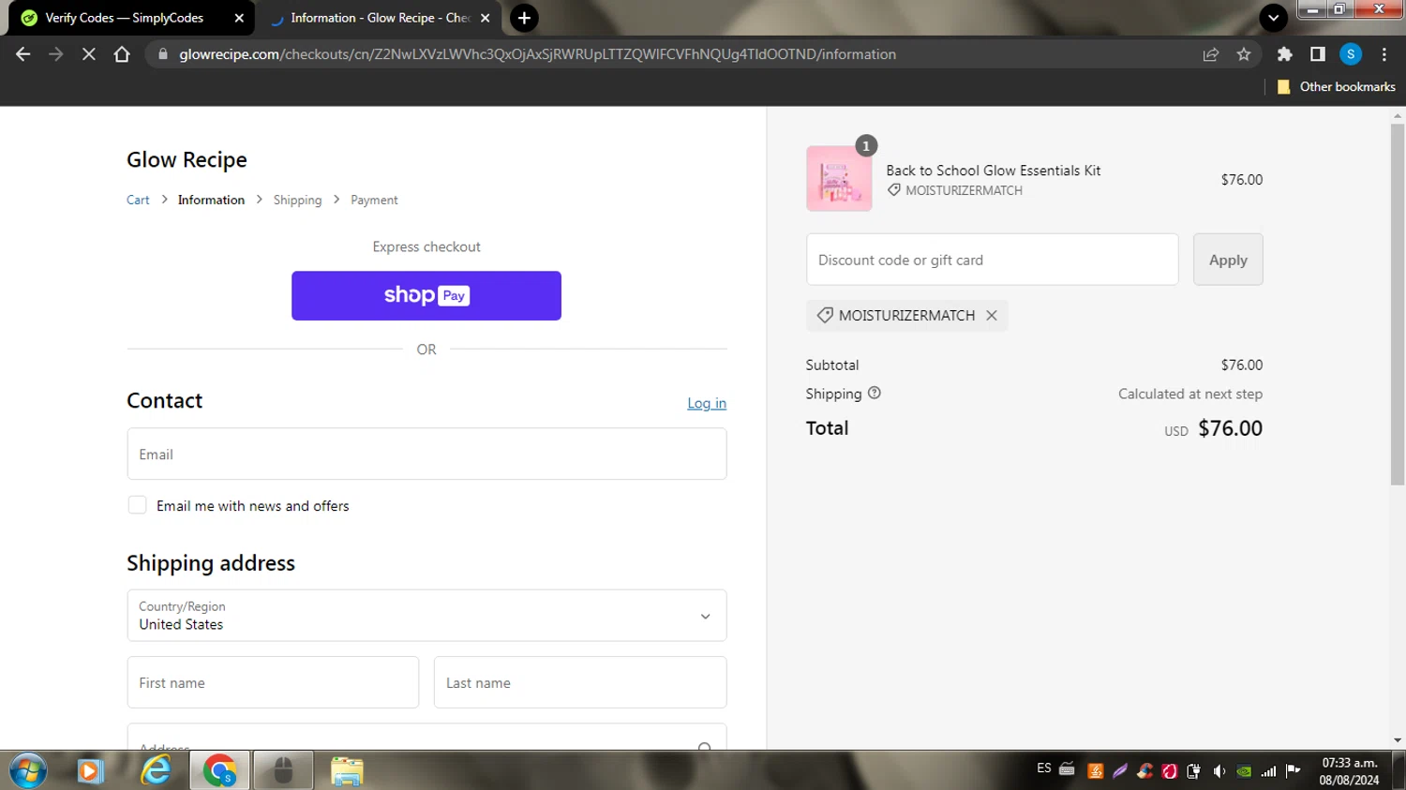Click the Information breadcrumb step
1406x790 pixels.
[x=211, y=200]
